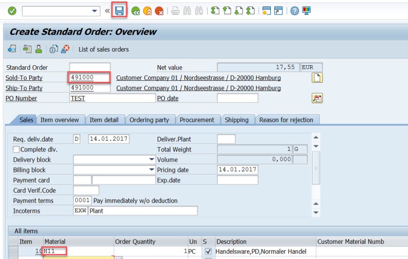
Task: Toggle the Complete dlv. checkbox
Action: [17, 149]
